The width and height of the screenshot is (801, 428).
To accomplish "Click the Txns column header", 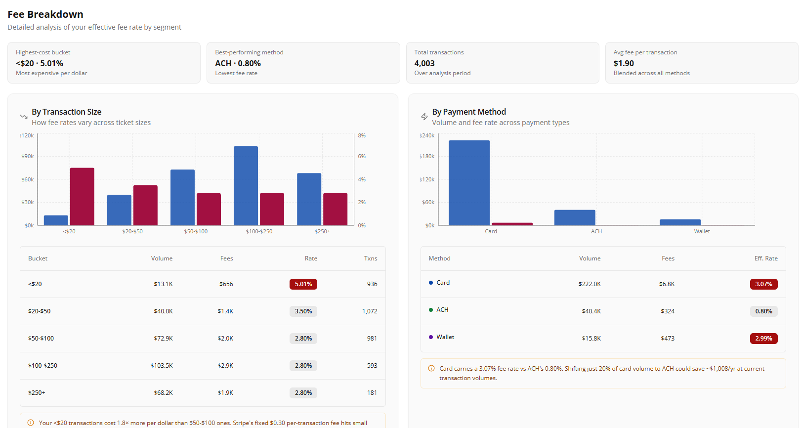I will (x=370, y=258).
